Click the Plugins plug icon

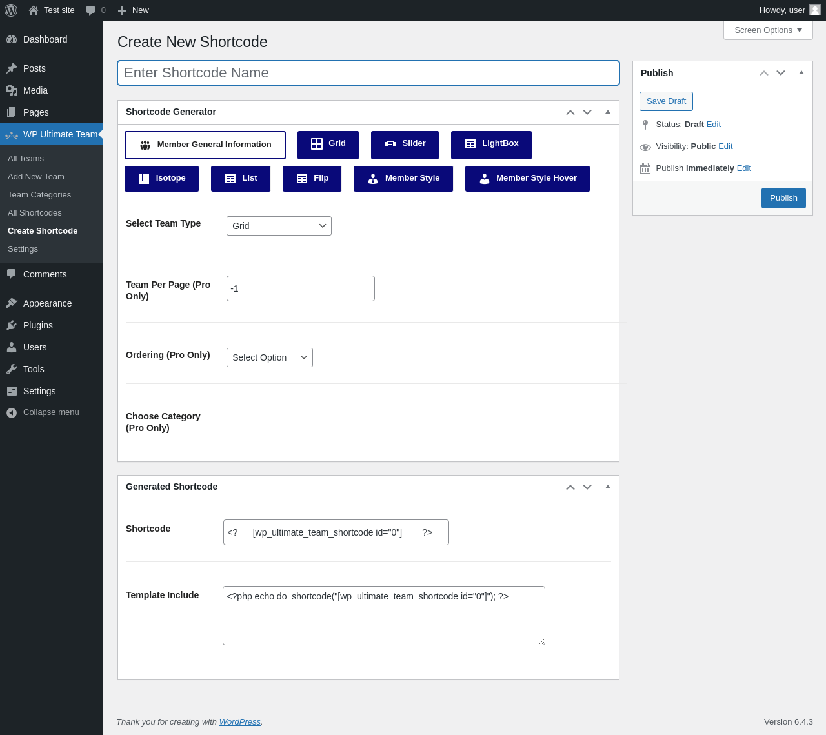tap(12, 325)
